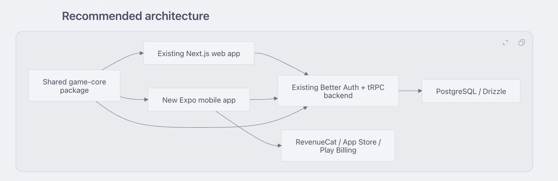Click the arrow from backend to PostgreSQL / Drizzle

[410, 91]
